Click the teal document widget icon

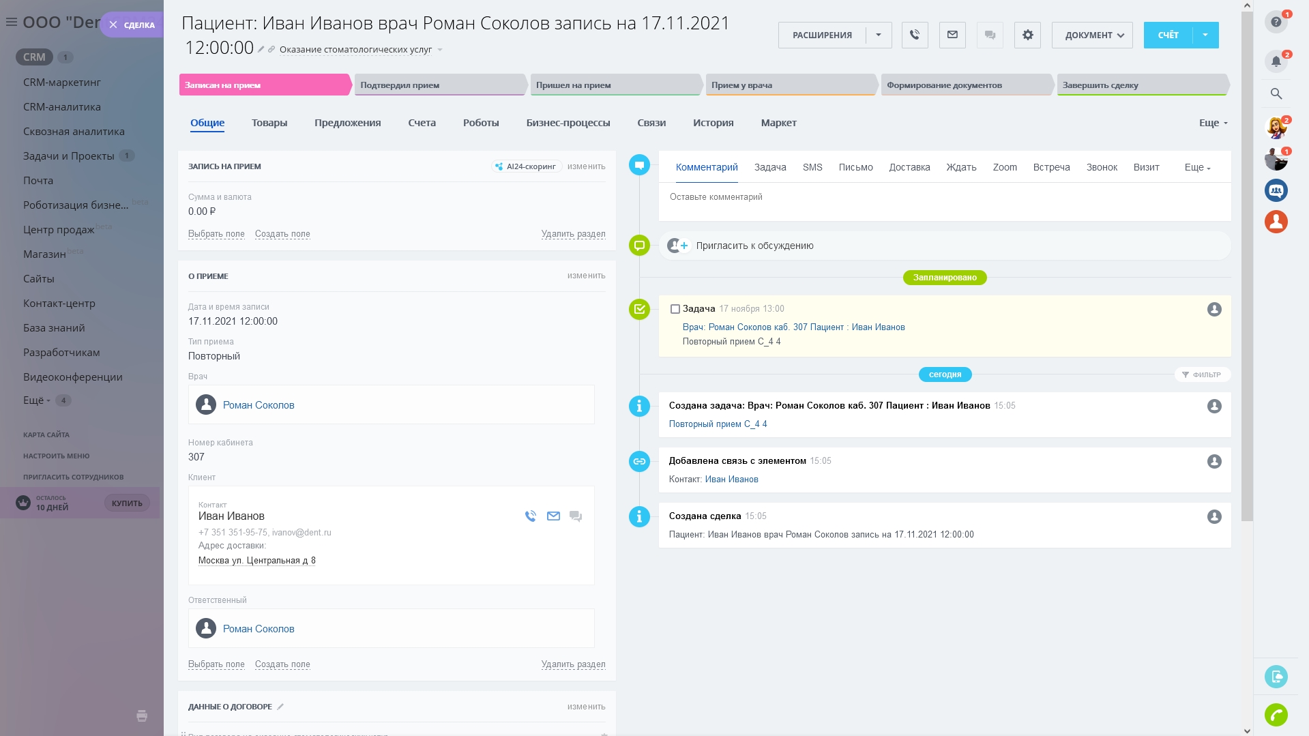[1276, 677]
